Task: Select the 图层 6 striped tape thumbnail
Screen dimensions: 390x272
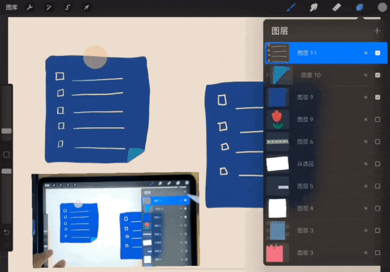Action: pos(278,142)
